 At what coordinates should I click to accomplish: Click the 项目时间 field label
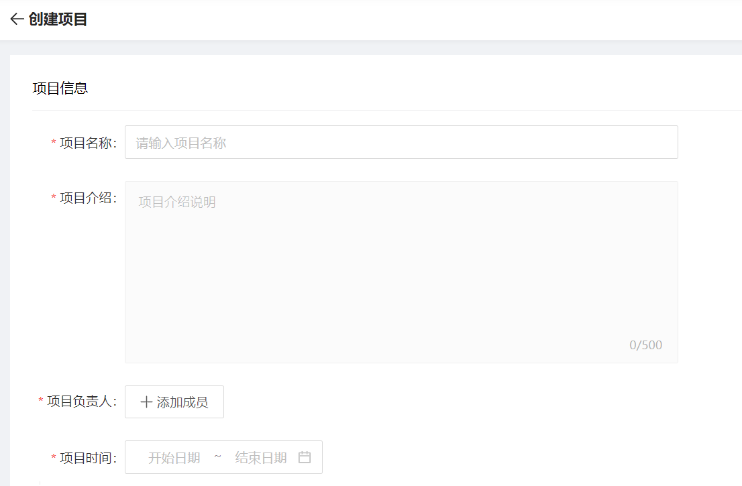(x=88, y=458)
